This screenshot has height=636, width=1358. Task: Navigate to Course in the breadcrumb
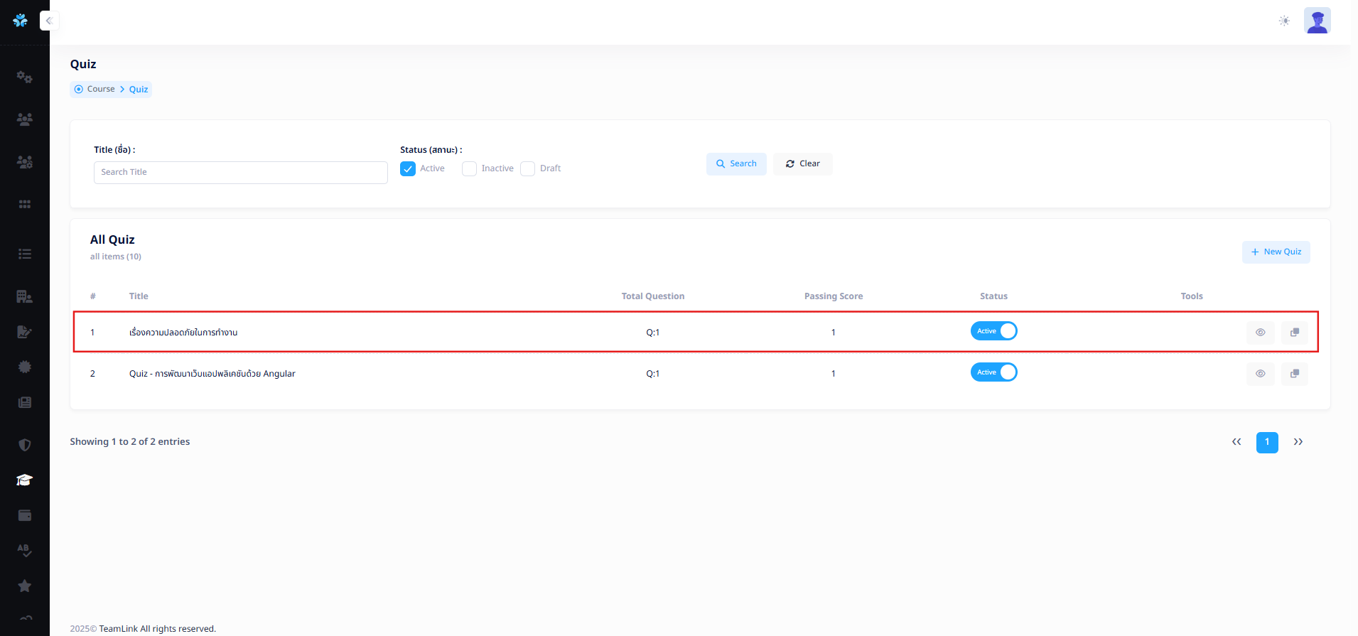[100, 90]
